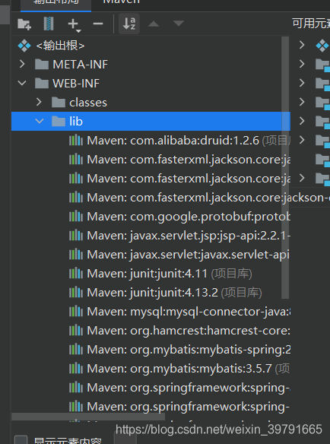Click the output root diamond icon

coord(24,46)
